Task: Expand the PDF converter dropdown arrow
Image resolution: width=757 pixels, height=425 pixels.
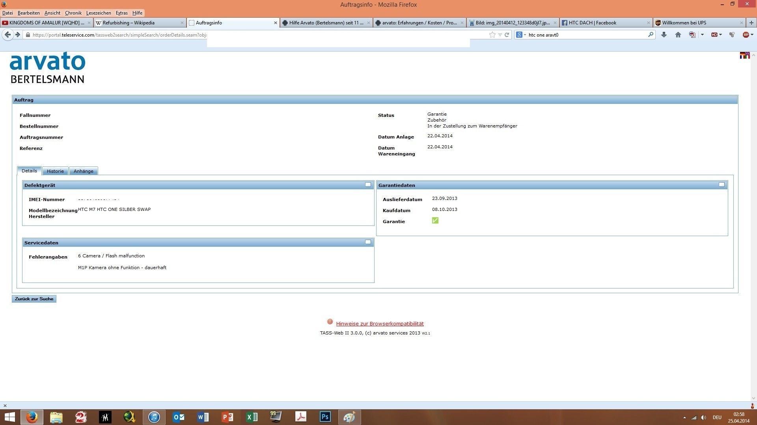Action: coord(702,35)
